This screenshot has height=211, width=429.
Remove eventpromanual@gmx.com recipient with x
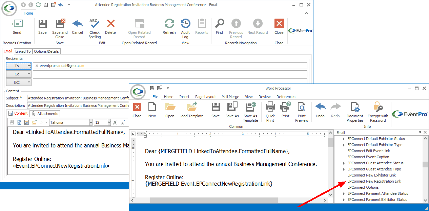tap(37, 66)
